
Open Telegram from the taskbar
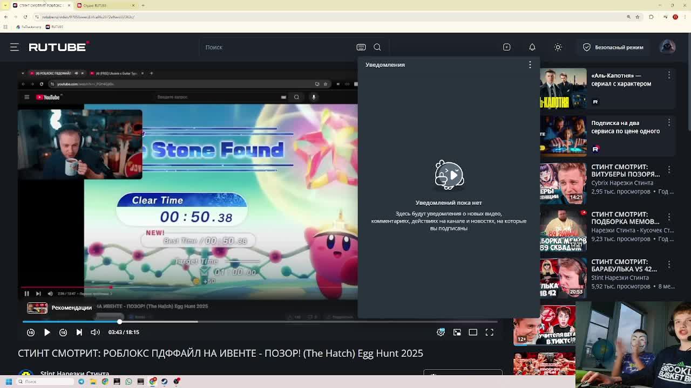point(81,382)
